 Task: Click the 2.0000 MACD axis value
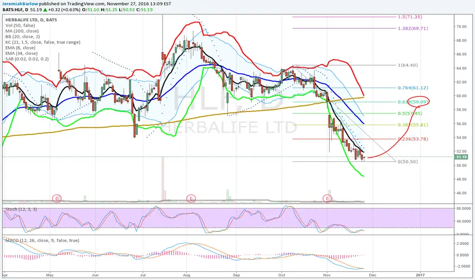pyautogui.click(x=463, y=244)
